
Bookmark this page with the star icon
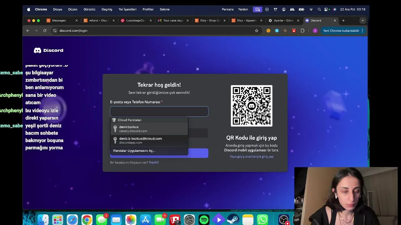tap(257, 31)
